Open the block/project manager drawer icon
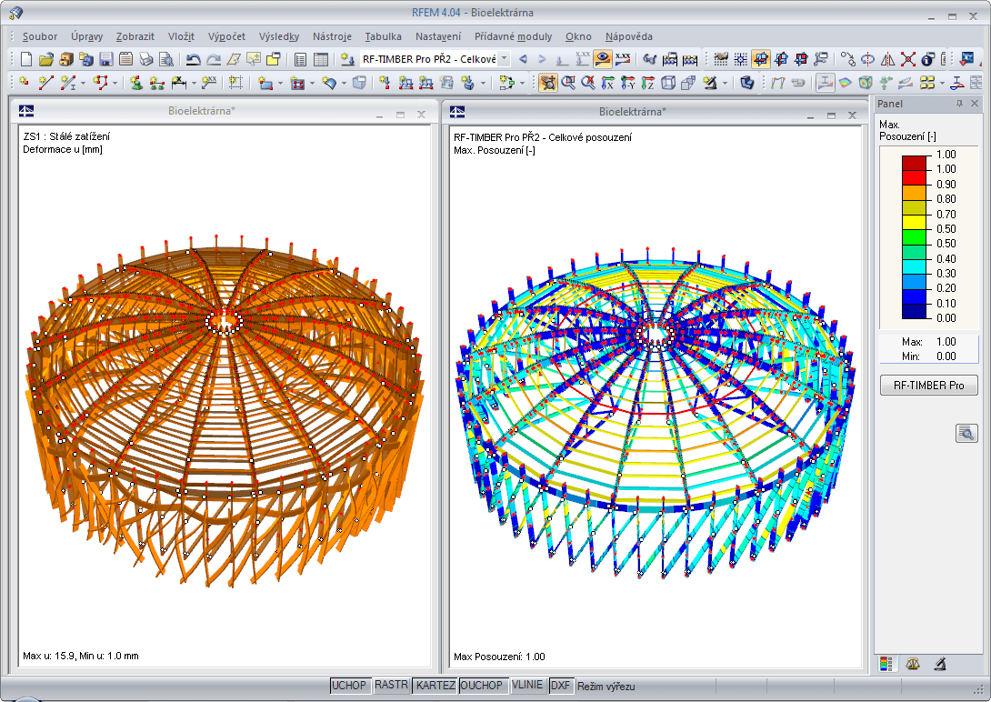The height and width of the screenshot is (702, 991). pyautogui.click(x=66, y=59)
